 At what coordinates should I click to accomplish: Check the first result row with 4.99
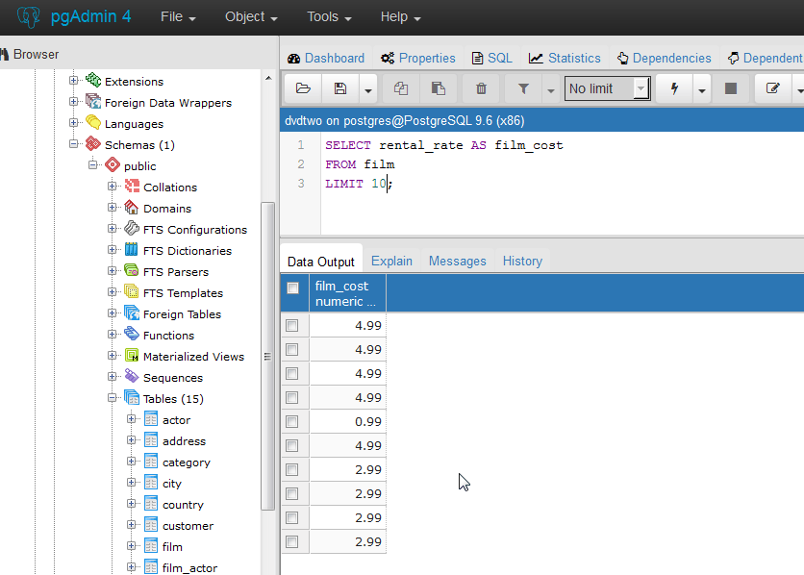click(x=292, y=325)
